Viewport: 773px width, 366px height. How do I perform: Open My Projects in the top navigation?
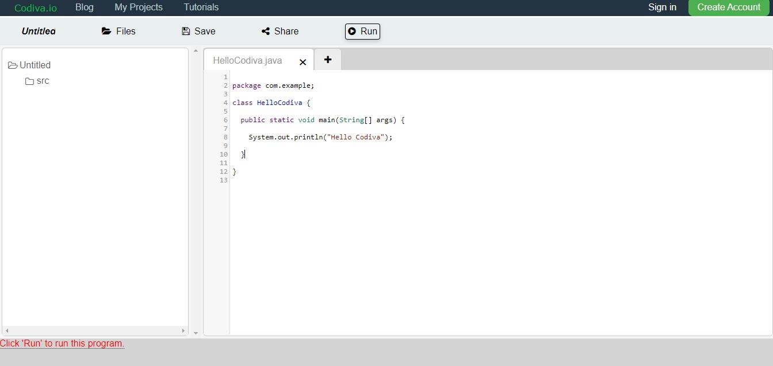139,7
